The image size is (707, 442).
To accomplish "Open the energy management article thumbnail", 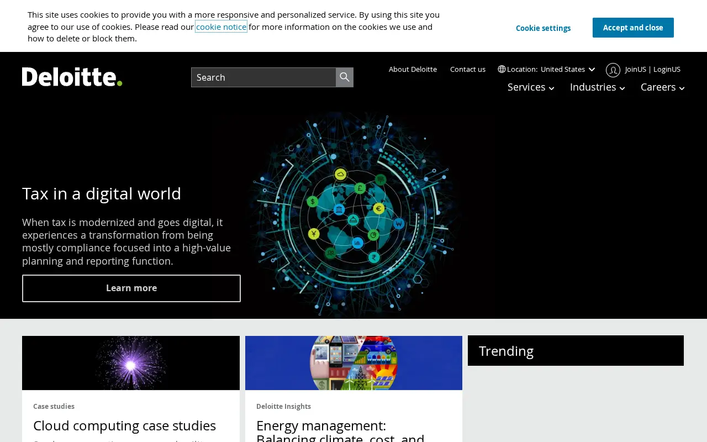I will 353,363.
